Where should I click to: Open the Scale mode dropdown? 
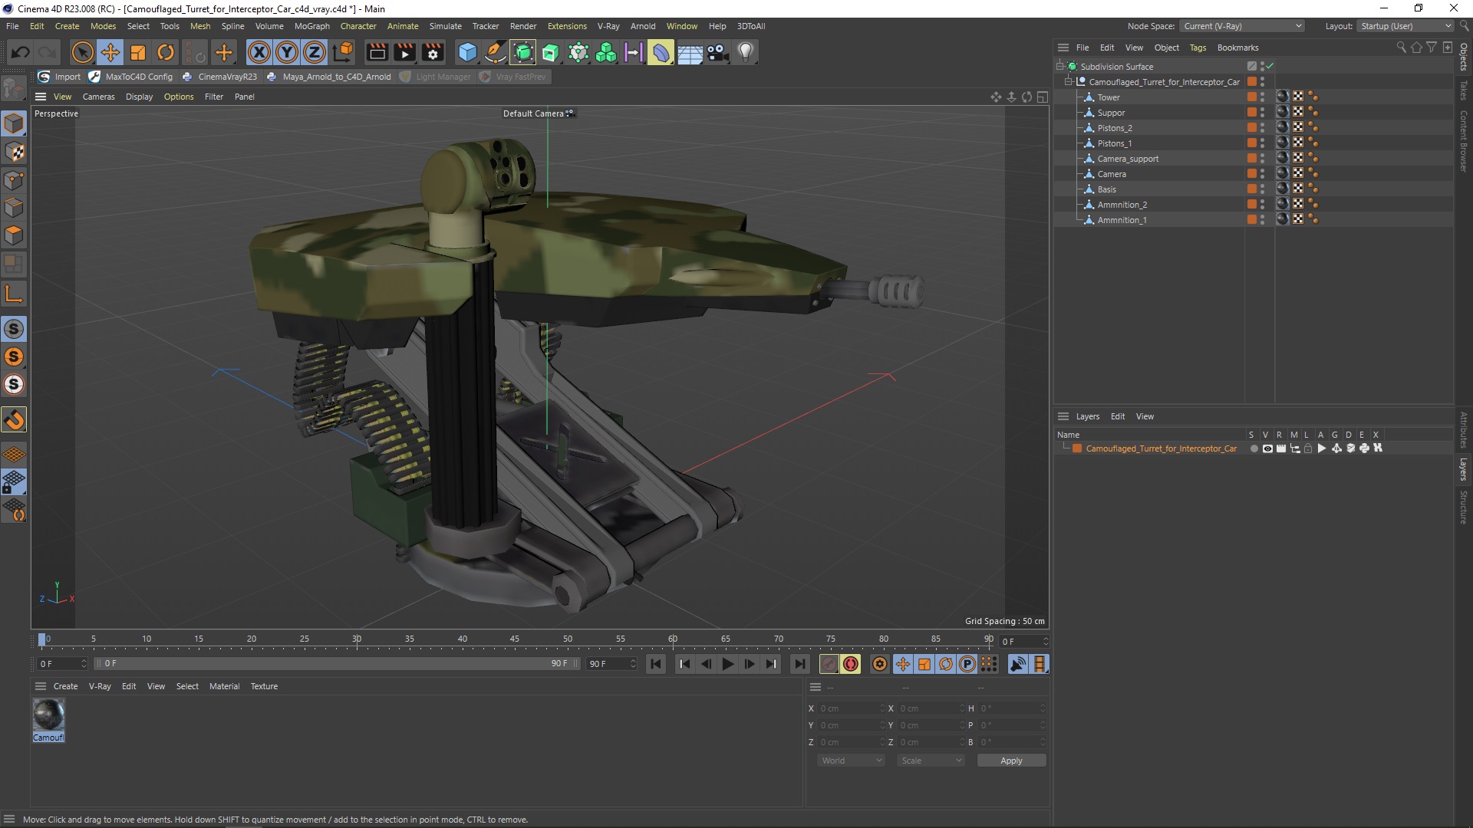pos(931,761)
